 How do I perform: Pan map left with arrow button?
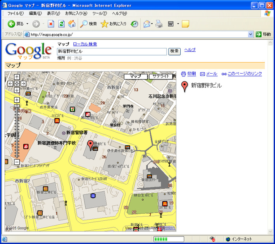[10, 83]
